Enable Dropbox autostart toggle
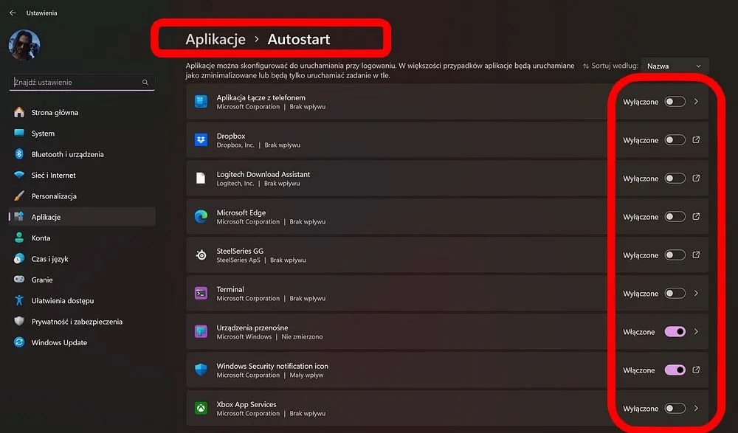The height and width of the screenshot is (433, 738). 675,139
